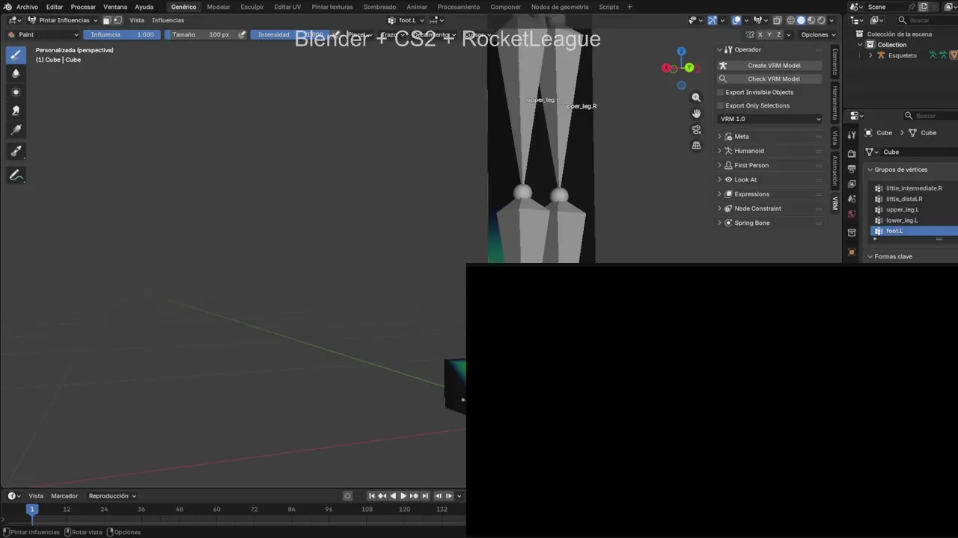Screen dimensions: 958x538
Task: Toggle viewport gizmos button
Action: tap(713, 20)
